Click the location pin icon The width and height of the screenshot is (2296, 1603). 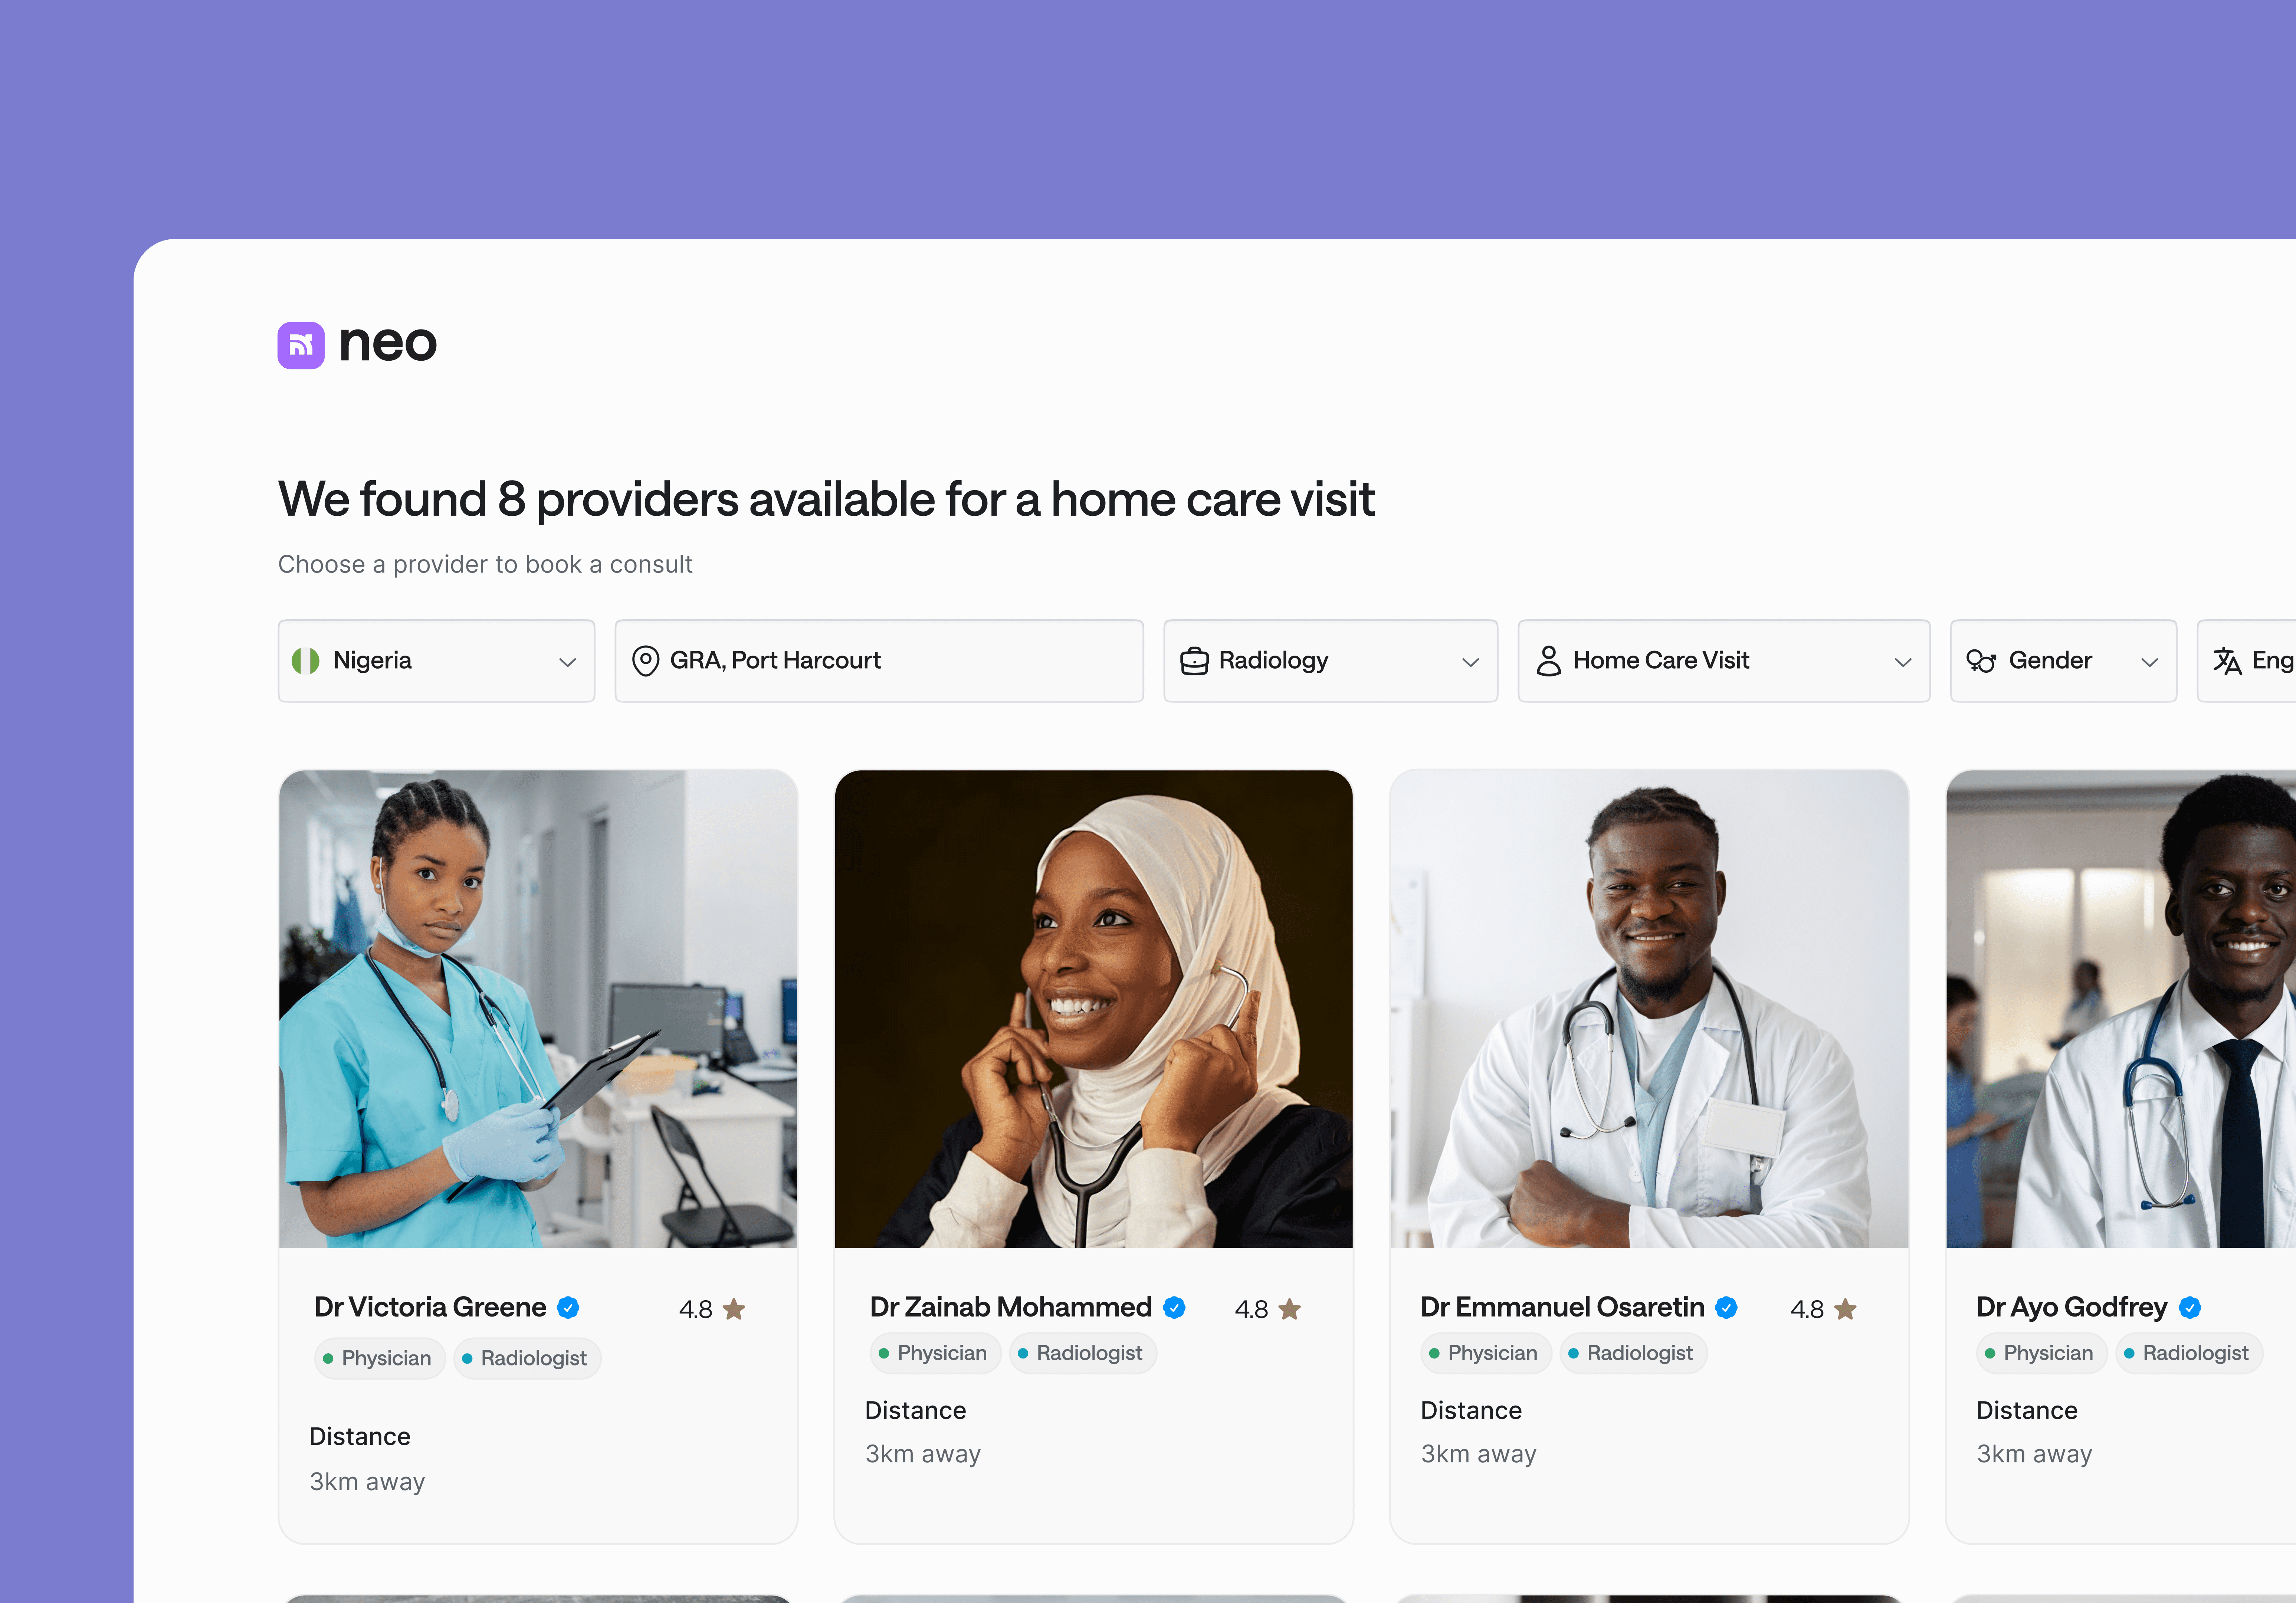(x=646, y=661)
